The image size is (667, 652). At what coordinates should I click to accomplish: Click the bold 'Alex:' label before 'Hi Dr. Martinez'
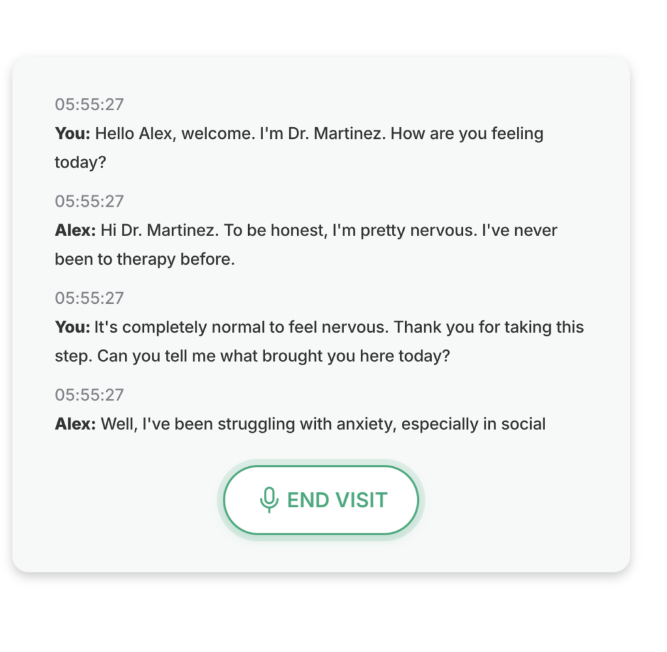(x=75, y=230)
